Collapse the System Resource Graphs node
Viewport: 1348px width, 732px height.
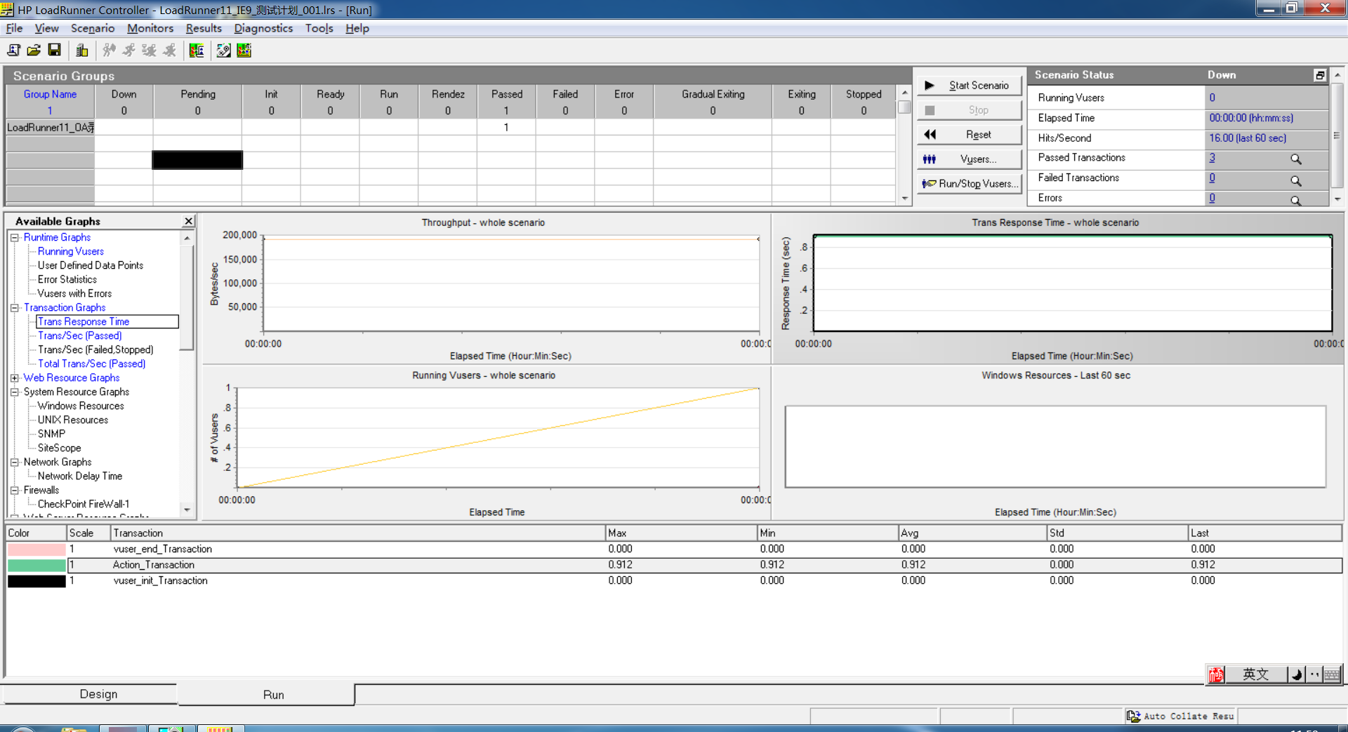(x=14, y=392)
